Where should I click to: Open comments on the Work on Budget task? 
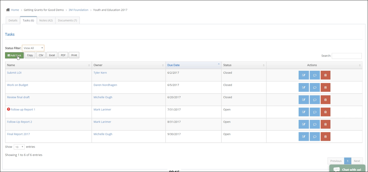314,87
